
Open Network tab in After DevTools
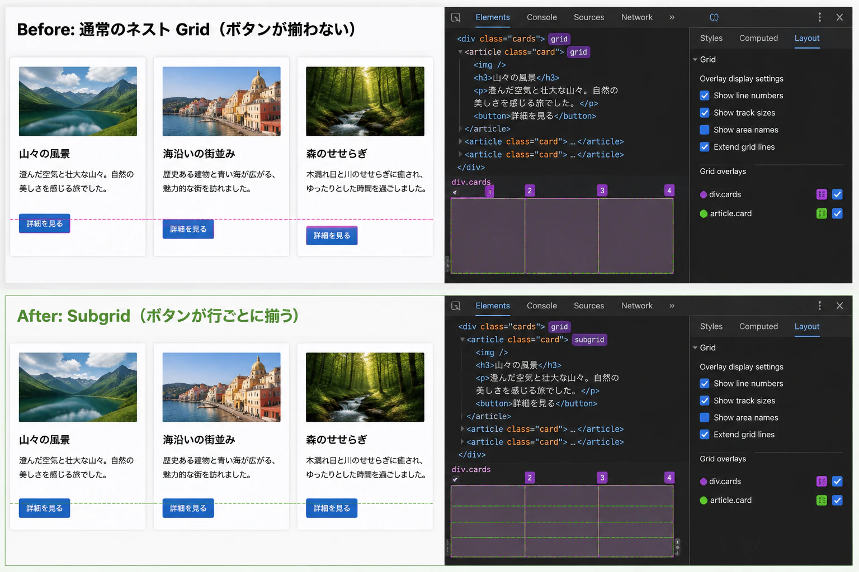pyautogui.click(x=637, y=306)
